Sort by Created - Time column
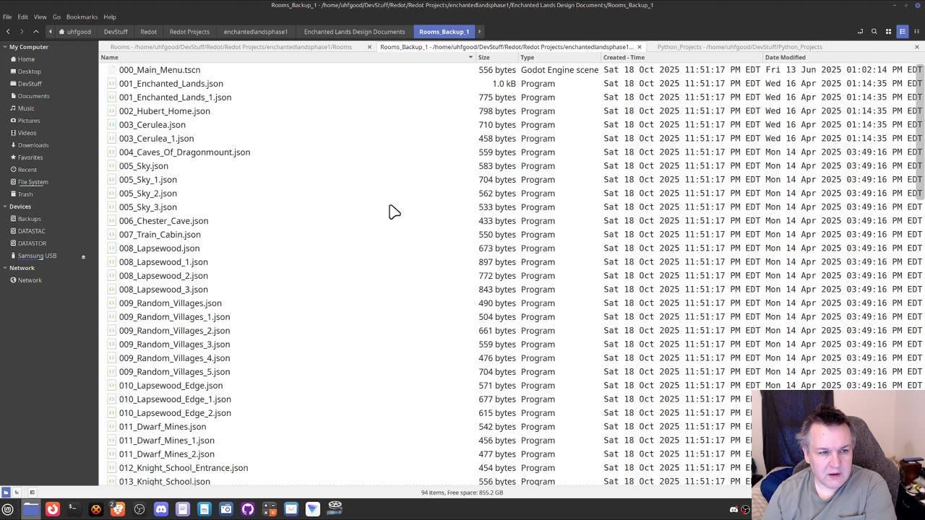 point(682,58)
